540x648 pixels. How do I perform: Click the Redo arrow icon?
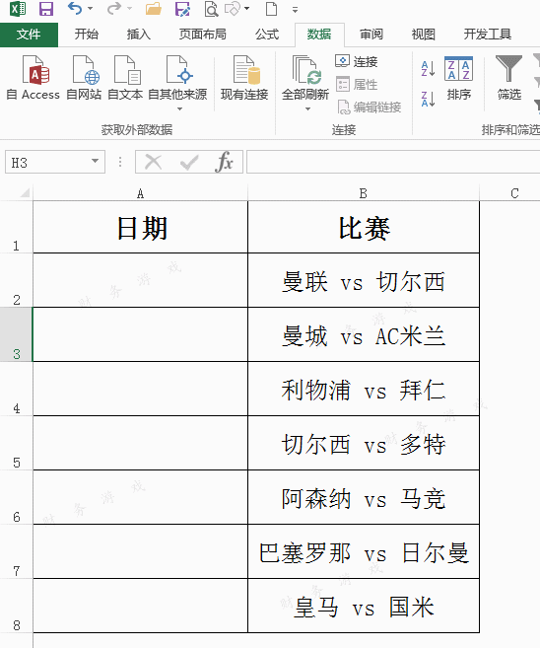113,8
